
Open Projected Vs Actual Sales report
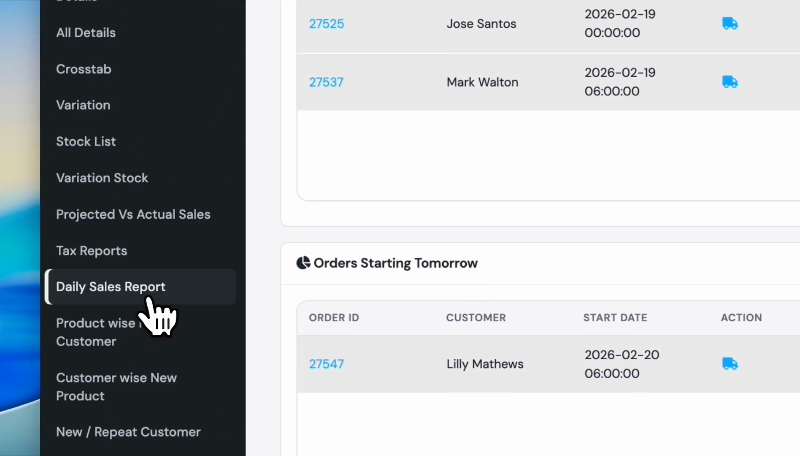pyautogui.click(x=133, y=214)
